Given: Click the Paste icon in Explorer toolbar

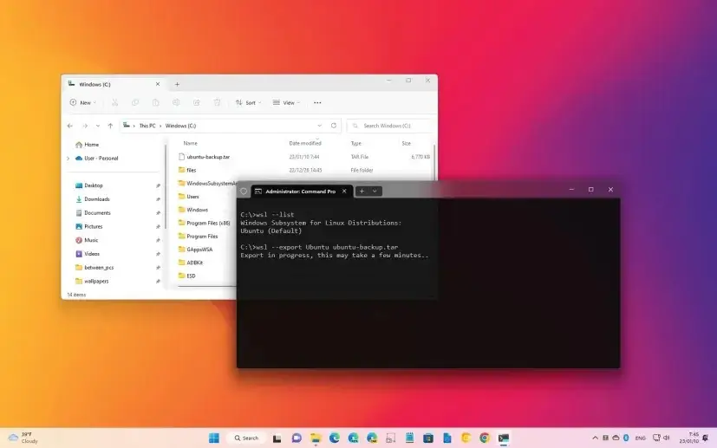Looking at the screenshot, I should (155, 103).
